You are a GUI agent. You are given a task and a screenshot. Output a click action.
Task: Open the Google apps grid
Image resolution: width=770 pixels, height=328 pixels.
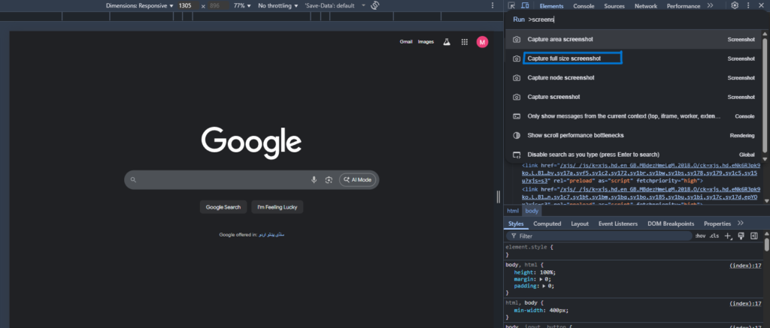[464, 42]
